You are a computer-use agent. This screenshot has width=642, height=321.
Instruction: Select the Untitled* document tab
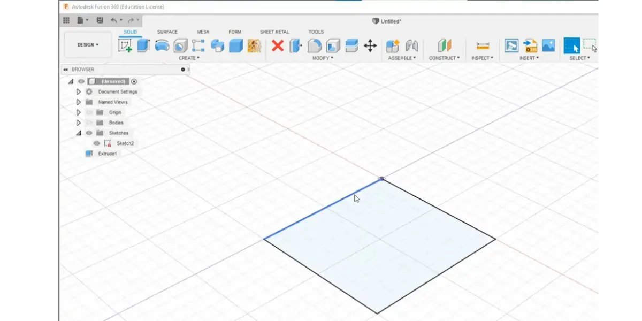[x=386, y=21]
